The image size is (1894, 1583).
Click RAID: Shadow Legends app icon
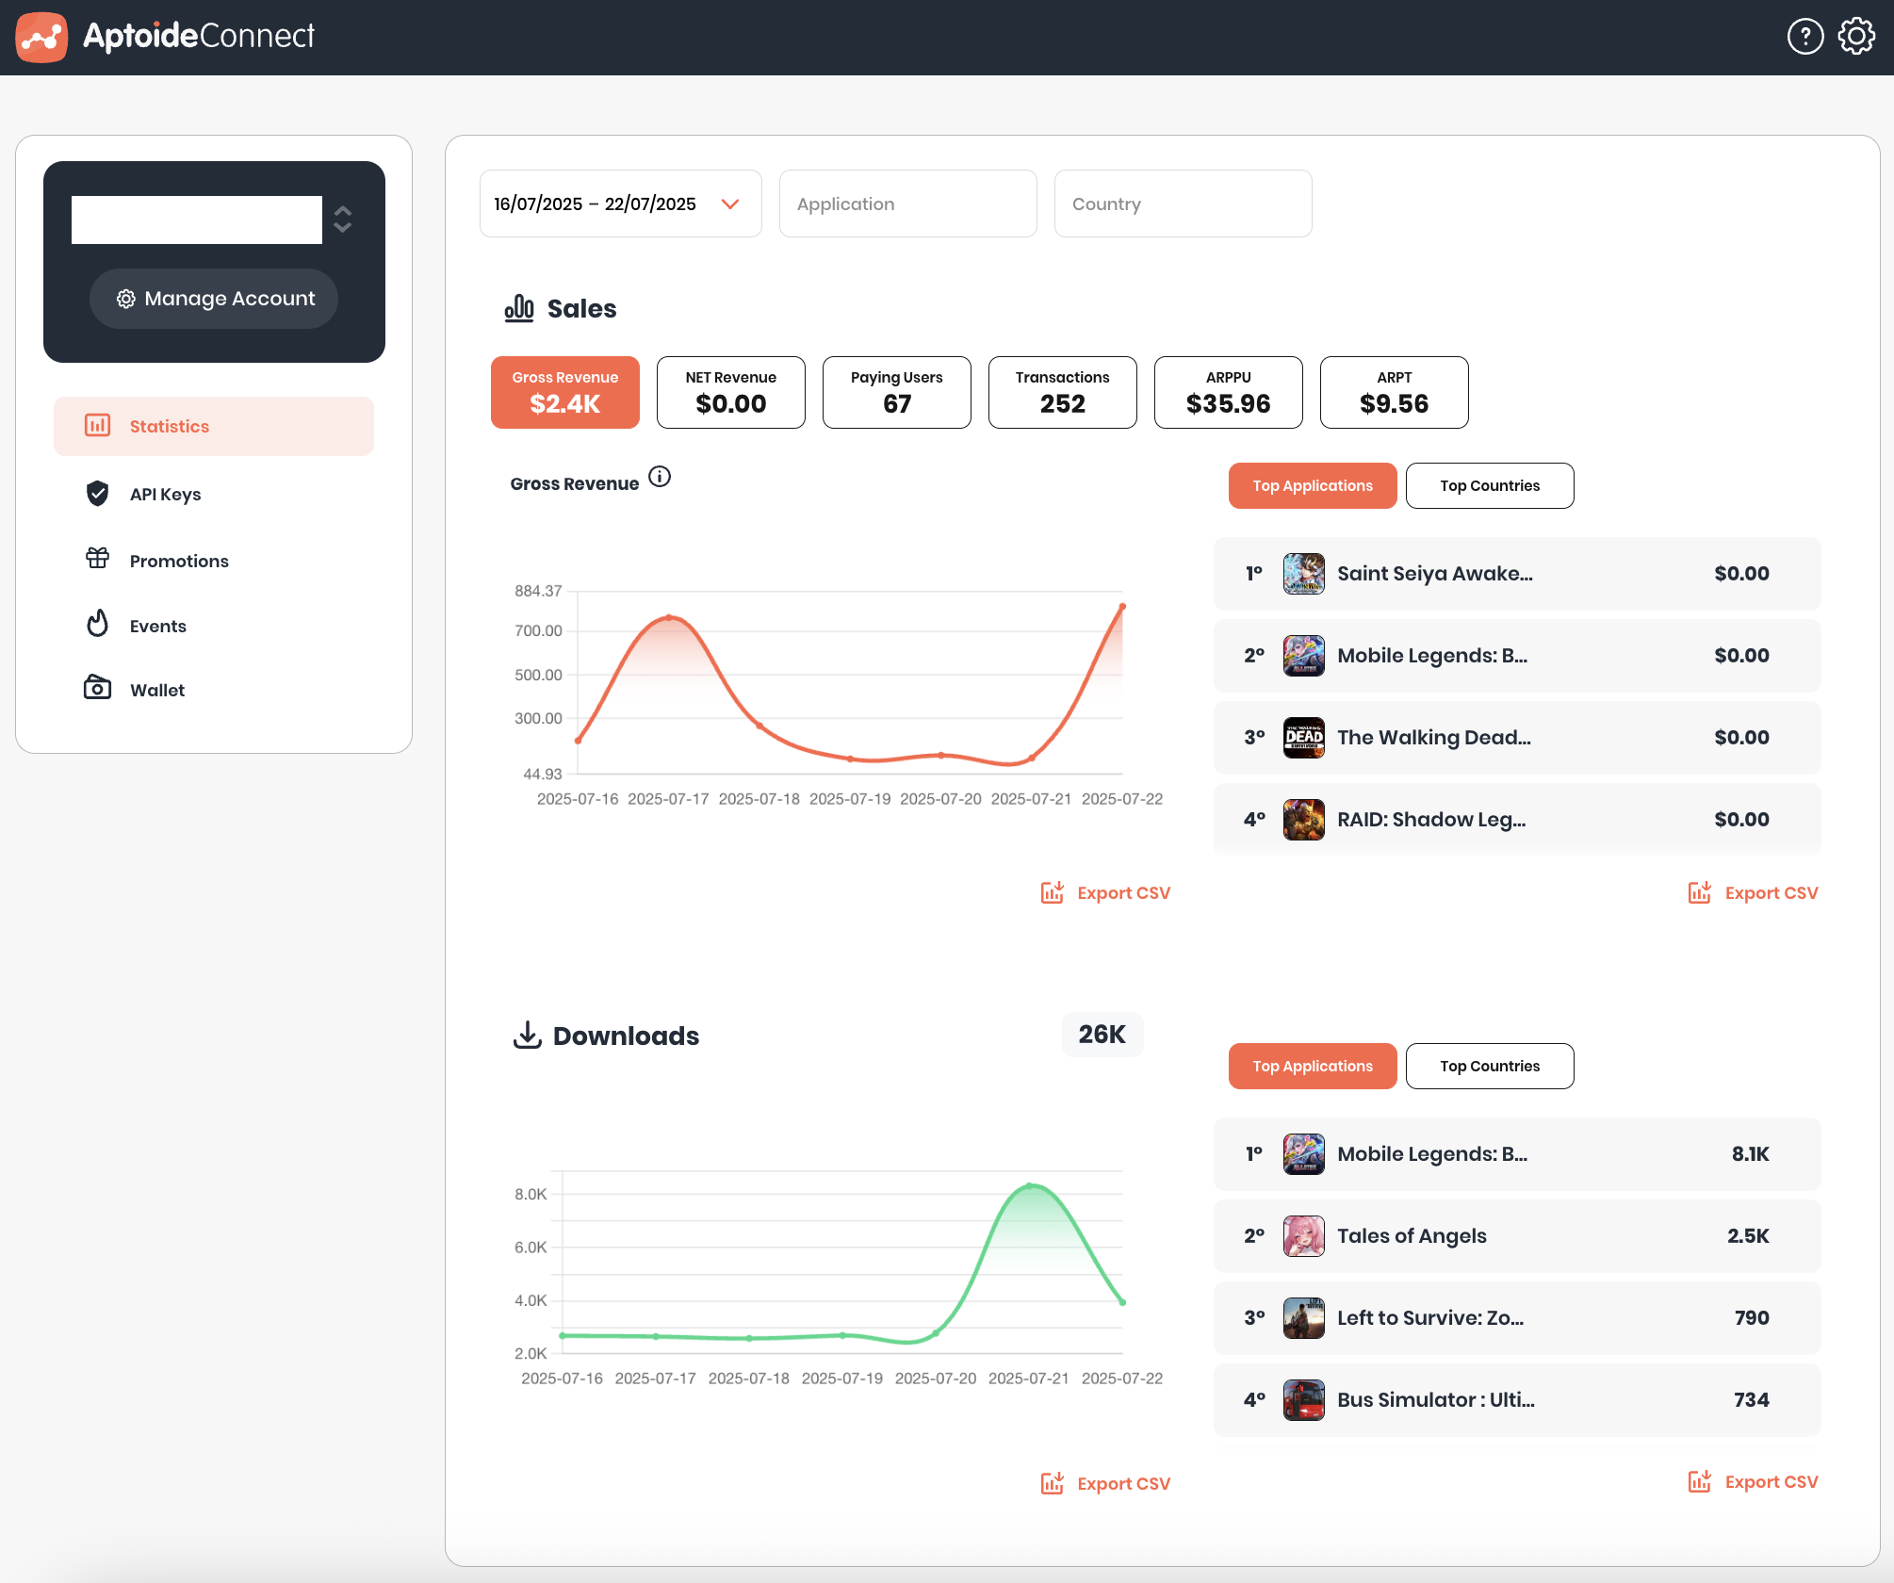(x=1304, y=820)
